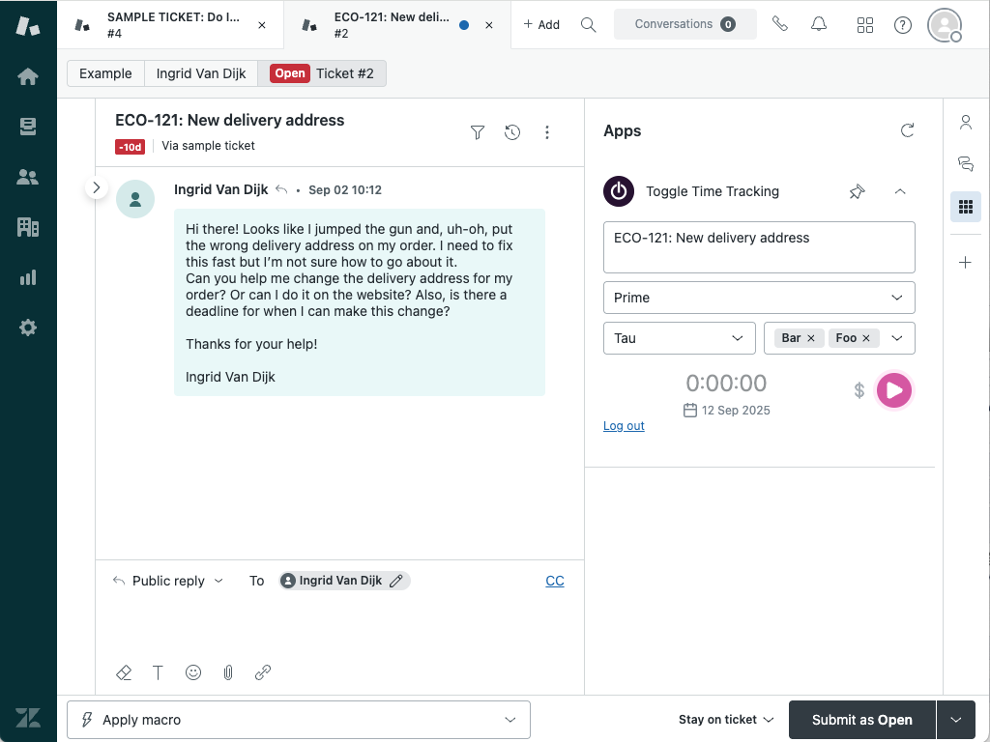
Task: Open the Prime project dropdown
Action: [x=759, y=298]
